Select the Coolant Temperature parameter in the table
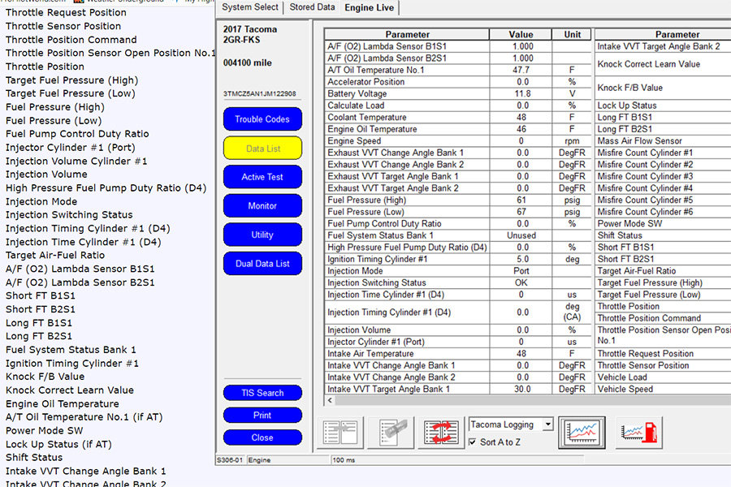 [x=367, y=117]
